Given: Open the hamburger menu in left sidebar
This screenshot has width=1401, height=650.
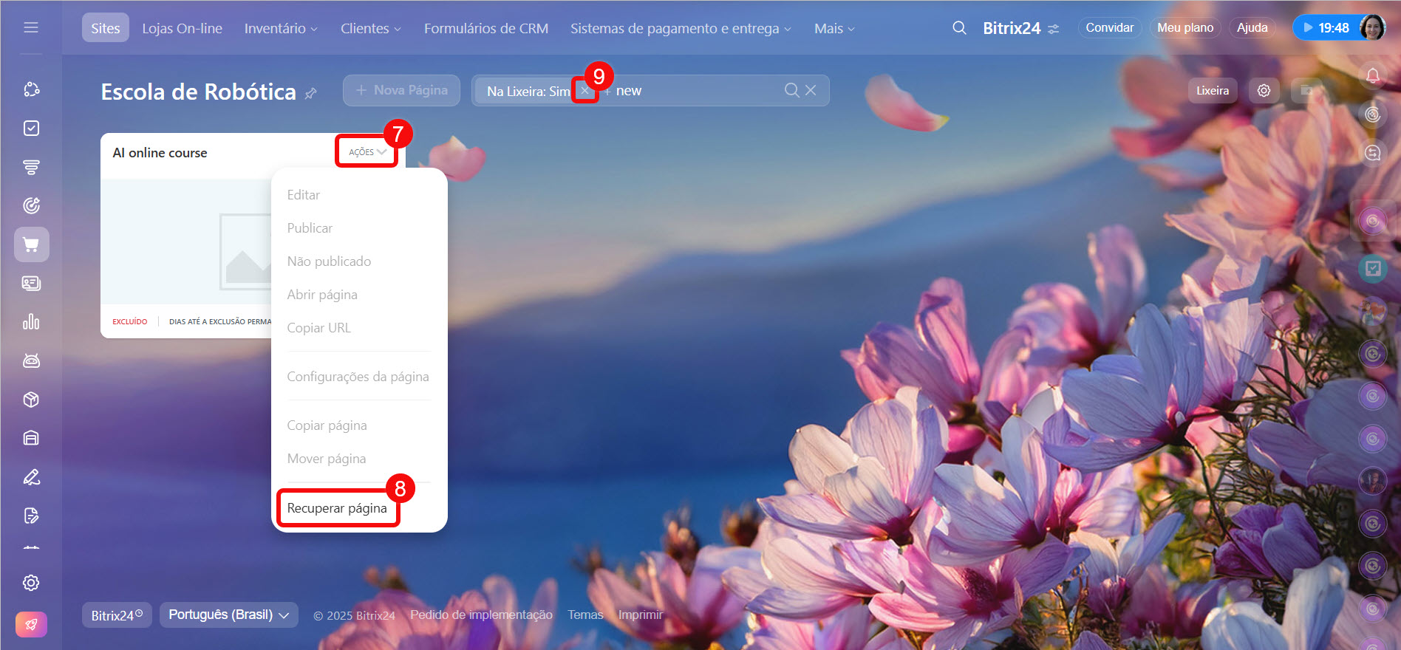Looking at the screenshot, I should pos(31,27).
